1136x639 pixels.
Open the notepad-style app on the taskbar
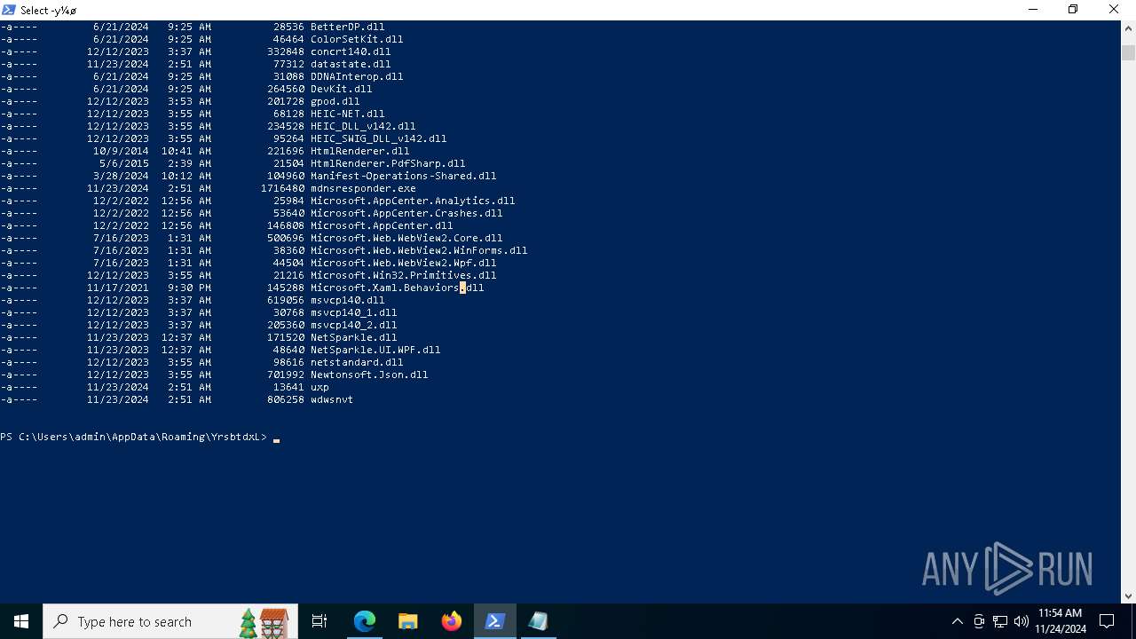point(539,621)
